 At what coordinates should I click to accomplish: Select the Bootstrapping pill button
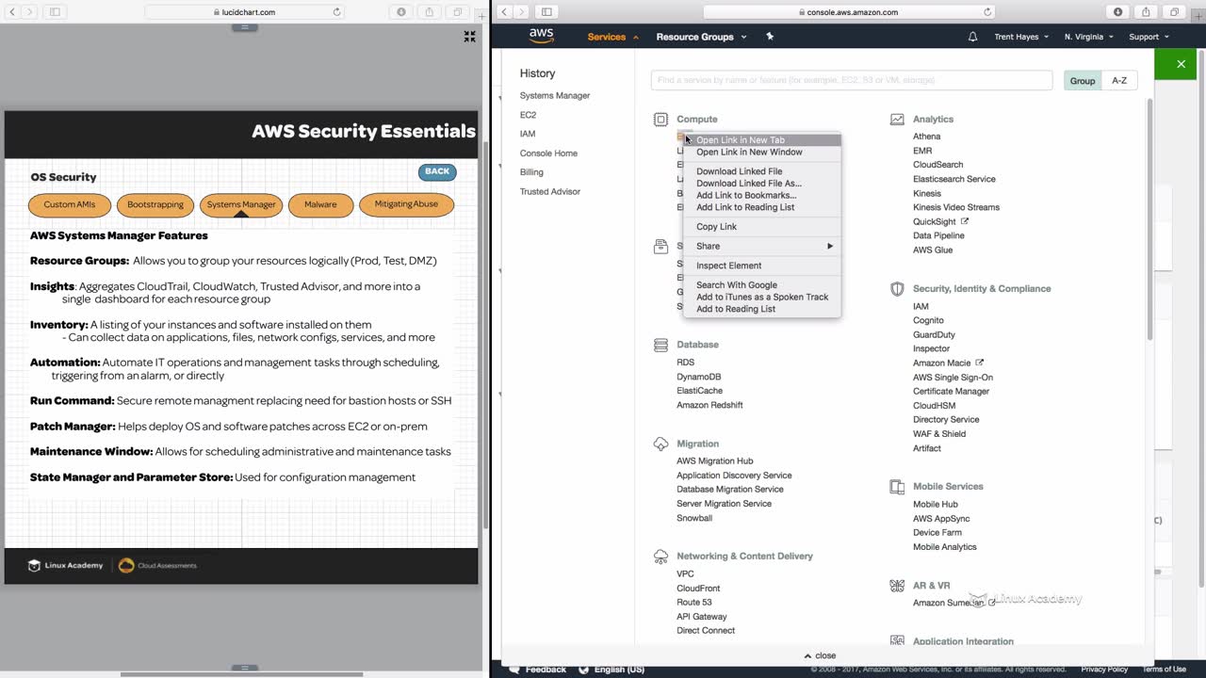pos(155,204)
